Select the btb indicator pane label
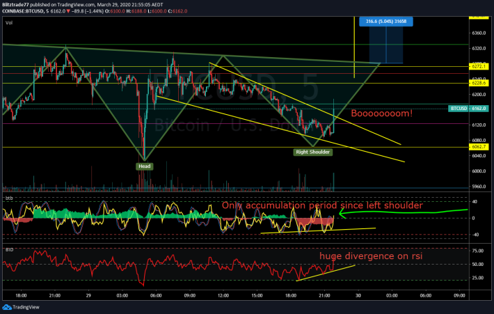The width and height of the screenshot is (494, 314). pos(8,198)
